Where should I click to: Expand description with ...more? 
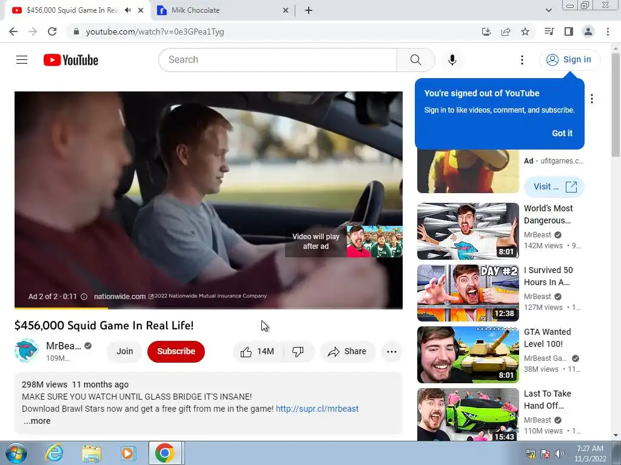(37, 421)
